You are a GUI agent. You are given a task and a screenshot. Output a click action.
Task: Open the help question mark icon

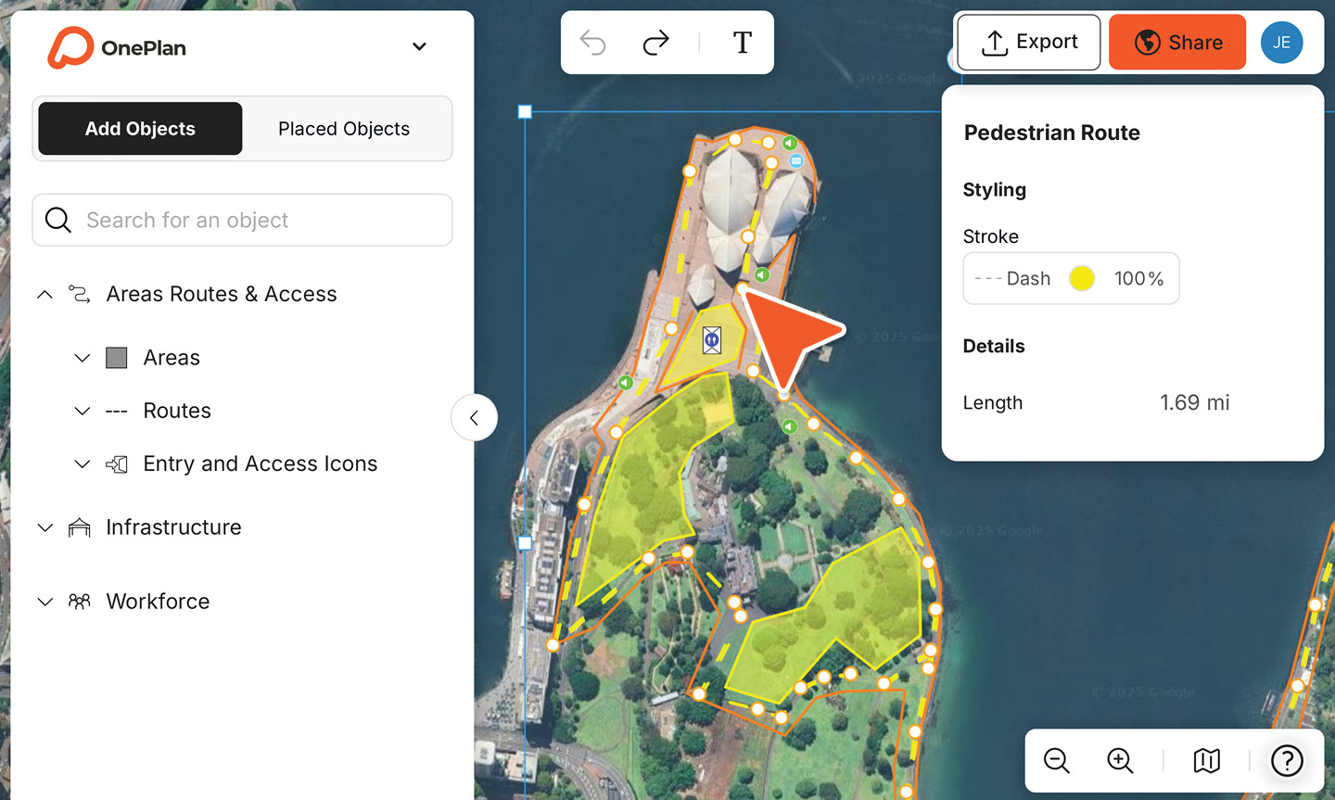1287,761
